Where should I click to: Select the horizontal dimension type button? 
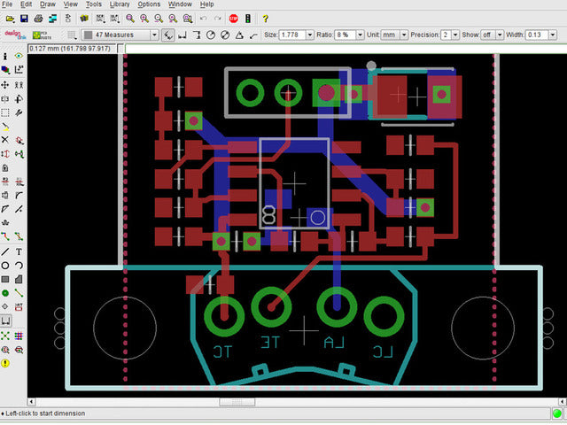click(x=182, y=35)
